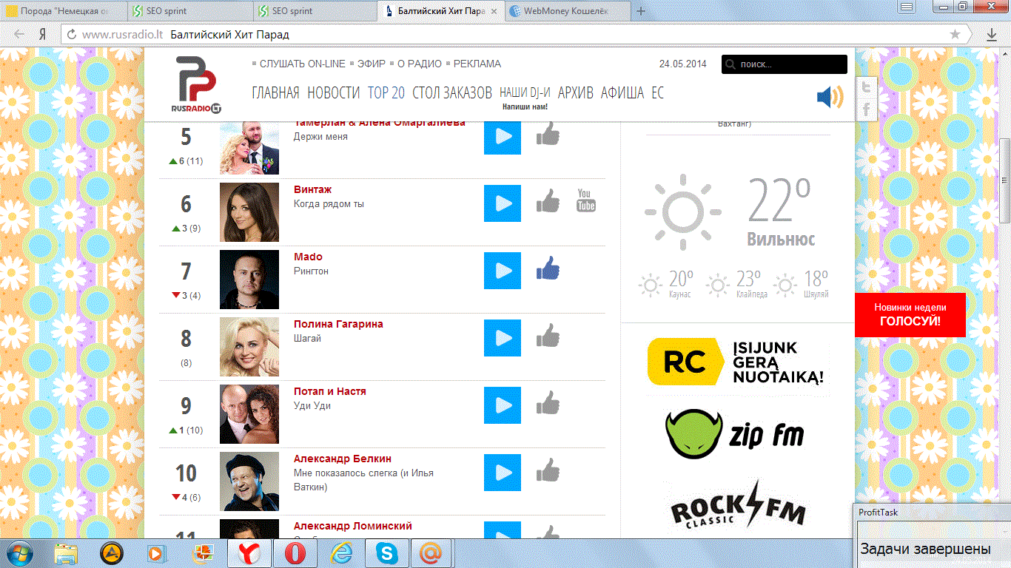
Task: Open a new browser tab with plus
Action: pos(641,11)
